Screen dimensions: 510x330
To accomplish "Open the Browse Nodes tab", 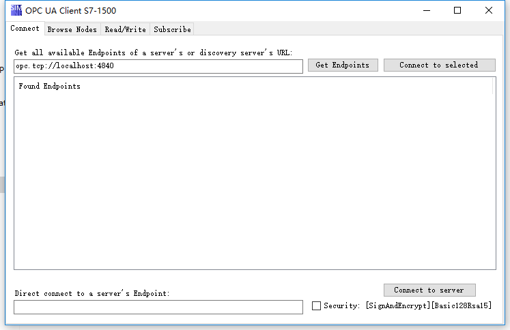I will pyautogui.click(x=72, y=29).
